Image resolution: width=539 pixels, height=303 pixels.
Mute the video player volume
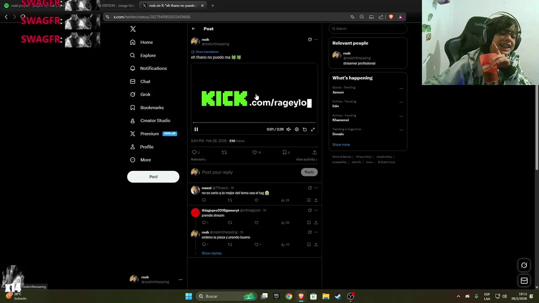pos(288,129)
